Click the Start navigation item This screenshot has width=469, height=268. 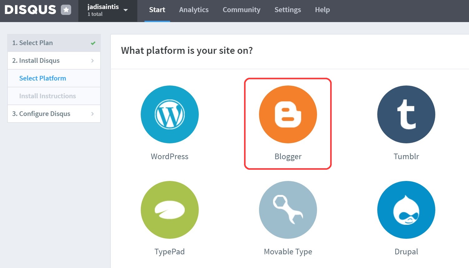157,10
